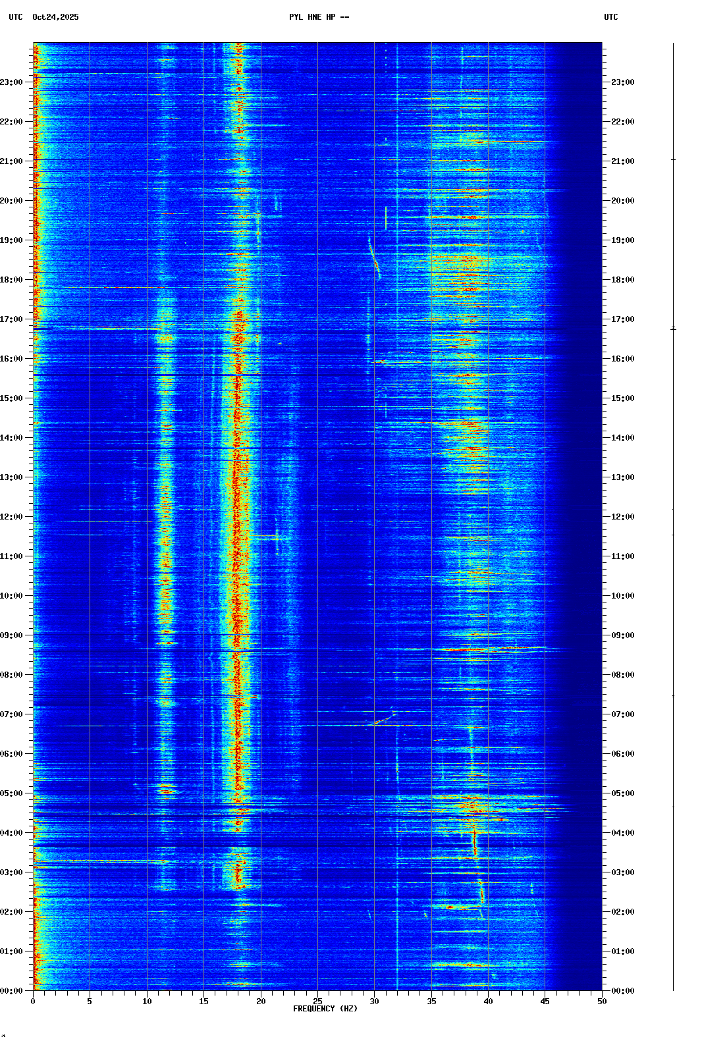
Task: Select the 45 Hz frequency tick label
Action: click(x=545, y=1002)
